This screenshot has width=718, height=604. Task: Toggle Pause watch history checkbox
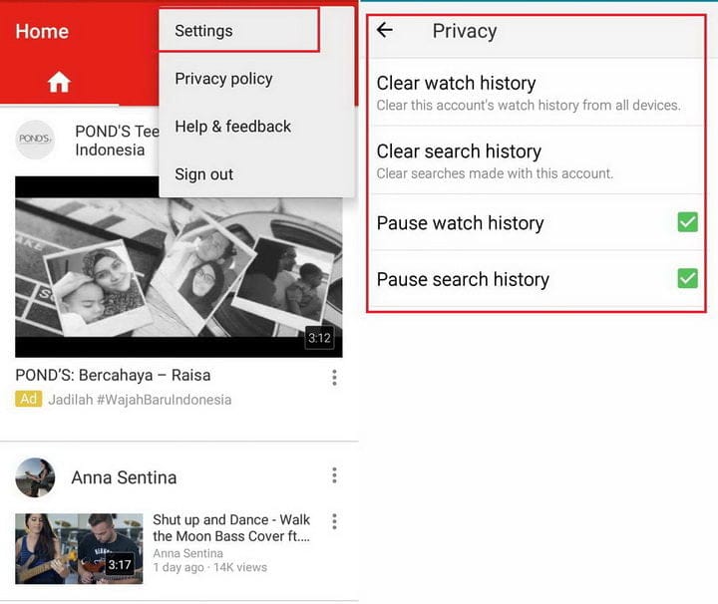click(687, 222)
